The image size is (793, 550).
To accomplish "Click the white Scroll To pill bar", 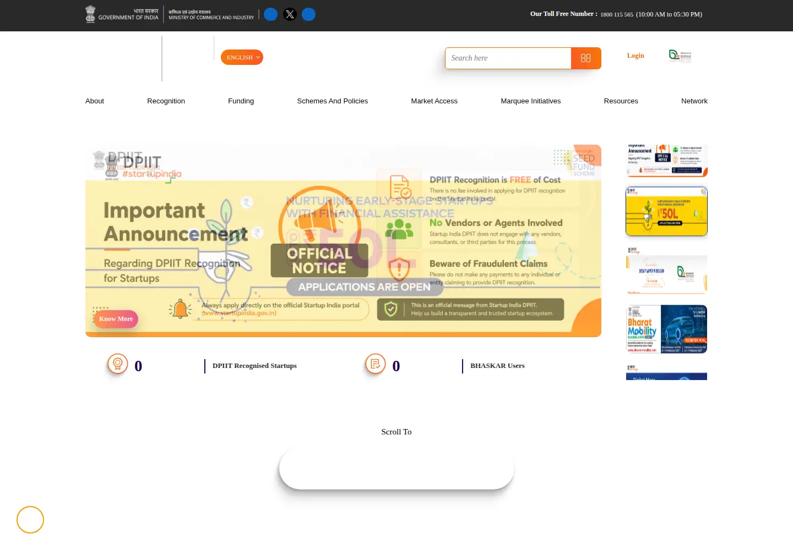I will click(397, 469).
